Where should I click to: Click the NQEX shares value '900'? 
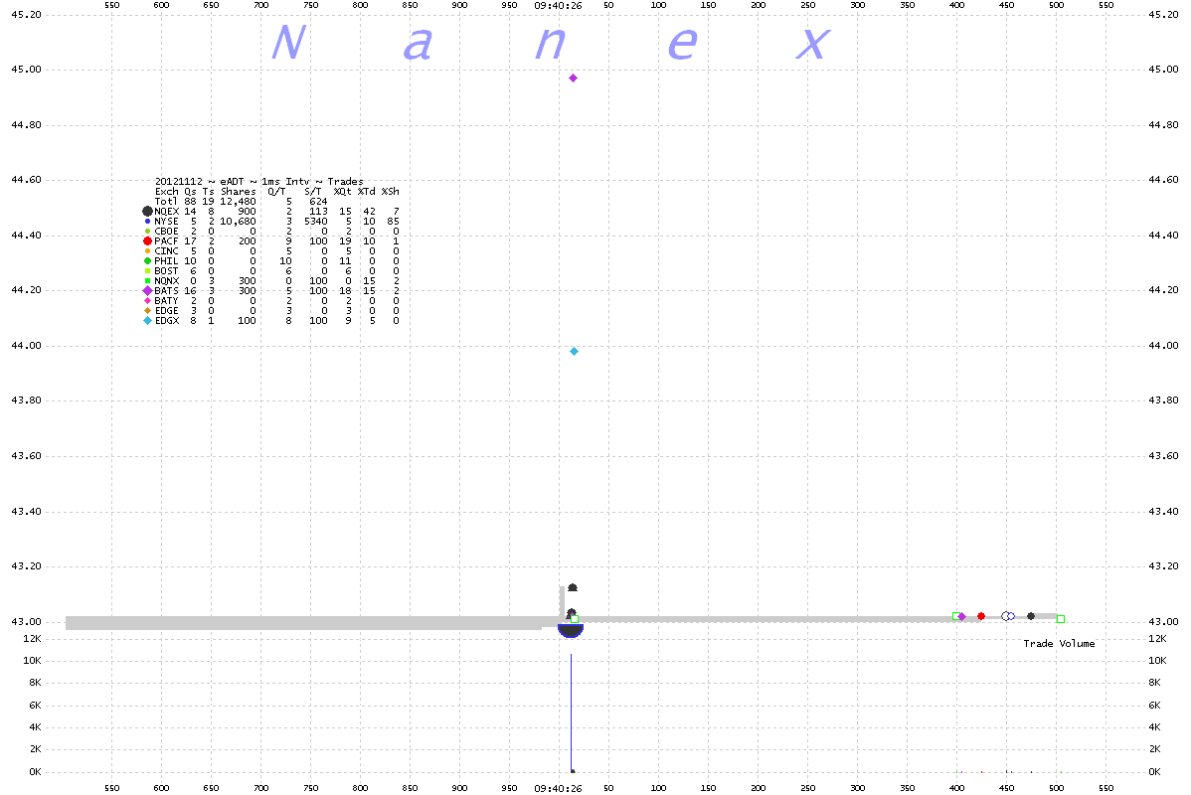pyautogui.click(x=248, y=211)
